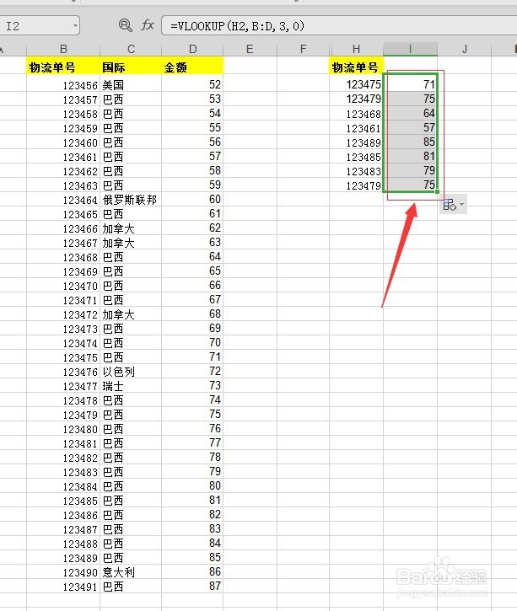Select column J header
This screenshot has width=517, height=611.
click(x=465, y=49)
